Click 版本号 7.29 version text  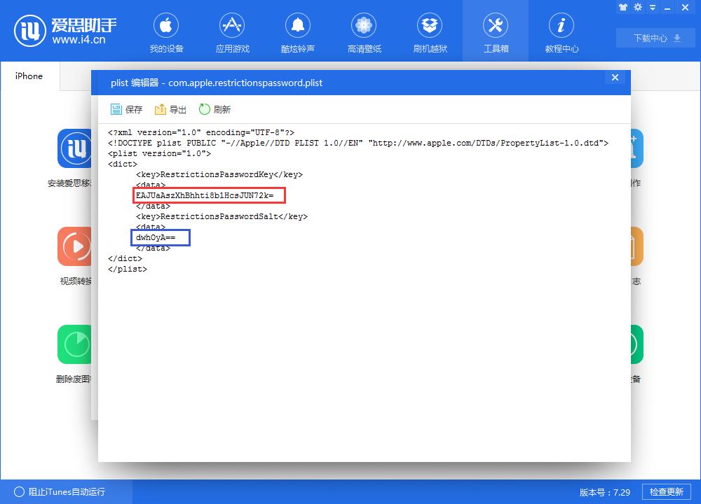pyautogui.click(x=605, y=492)
